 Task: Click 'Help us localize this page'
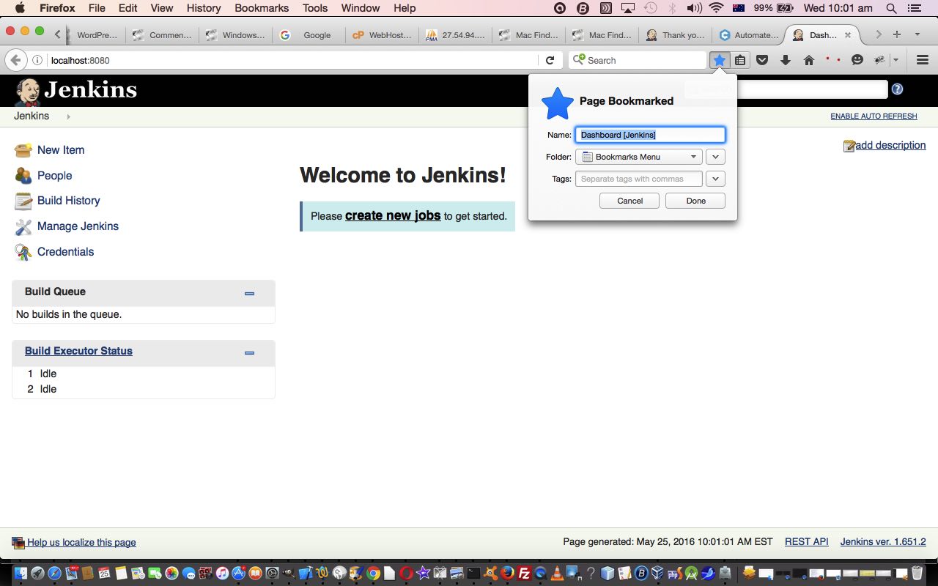tap(81, 543)
